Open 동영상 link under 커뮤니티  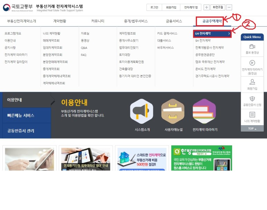[x=85, y=41]
